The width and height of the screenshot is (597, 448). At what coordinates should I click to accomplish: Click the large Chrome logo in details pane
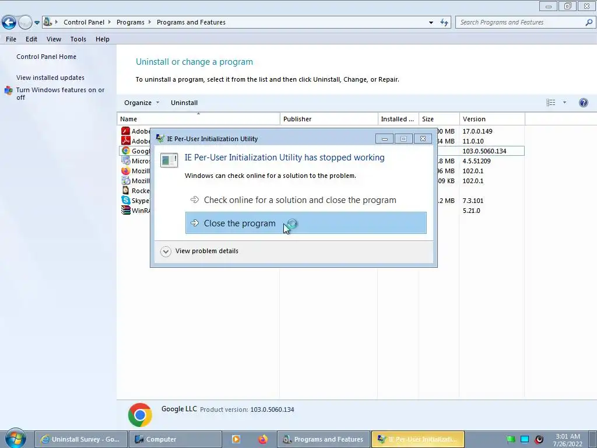point(140,415)
